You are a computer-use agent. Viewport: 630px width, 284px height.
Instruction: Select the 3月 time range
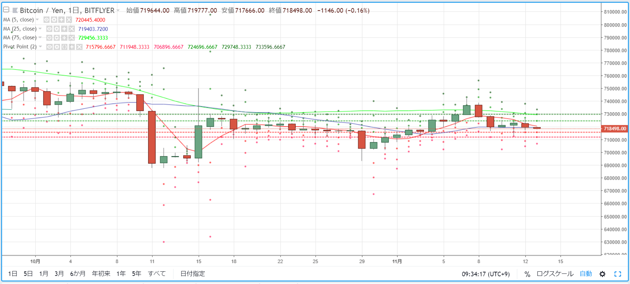click(x=59, y=273)
